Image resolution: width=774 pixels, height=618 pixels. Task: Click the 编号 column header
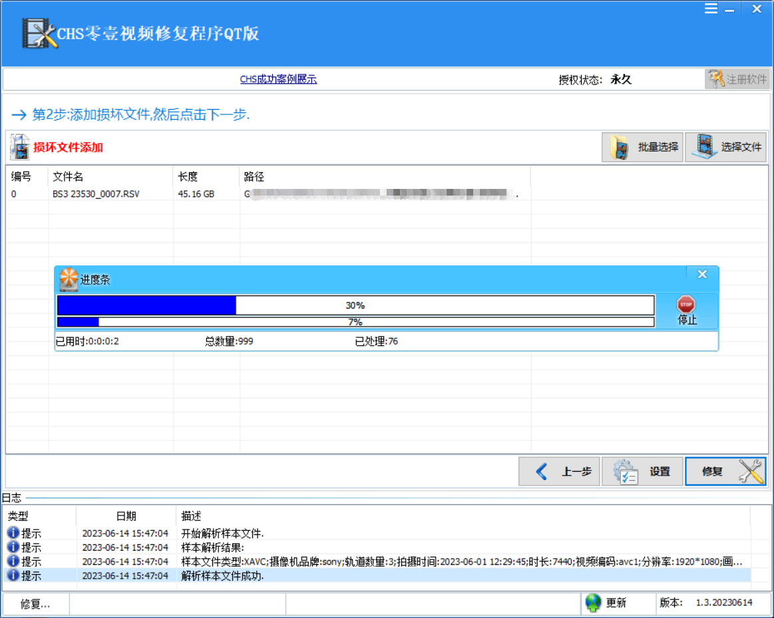tap(27, 176)
